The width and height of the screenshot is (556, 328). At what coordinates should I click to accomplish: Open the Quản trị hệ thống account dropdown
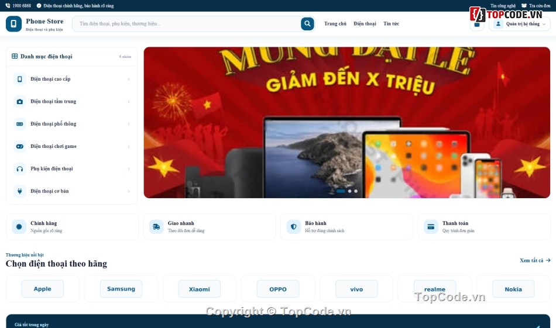click(520, 24)
